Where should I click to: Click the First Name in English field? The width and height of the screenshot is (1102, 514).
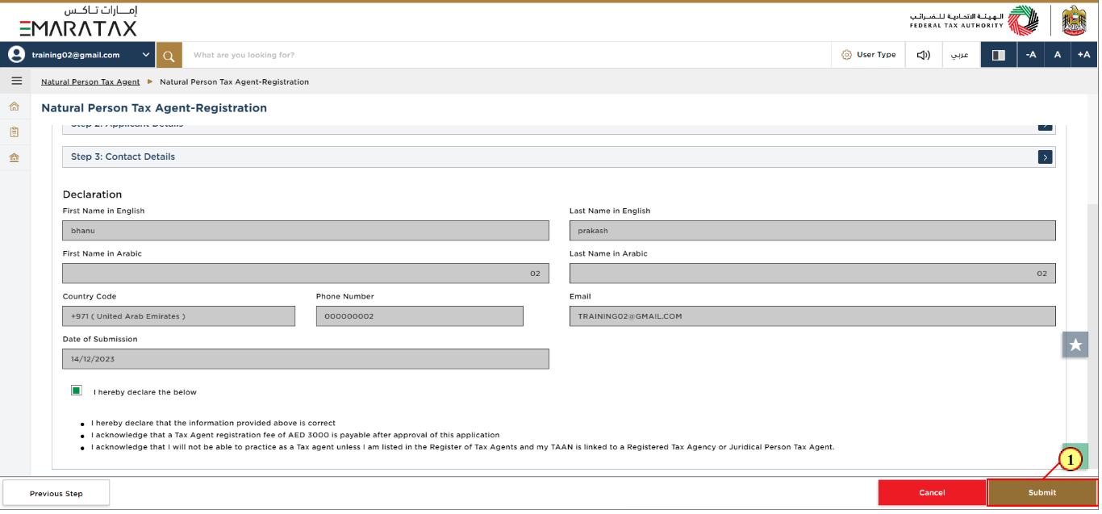[306, 231]
